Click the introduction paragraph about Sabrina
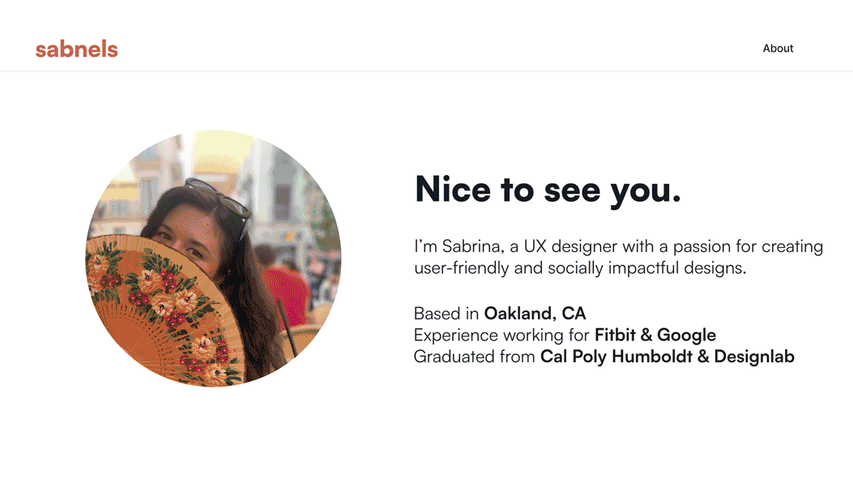The width and height of the screenshot is (853, 487). point(616,256)
